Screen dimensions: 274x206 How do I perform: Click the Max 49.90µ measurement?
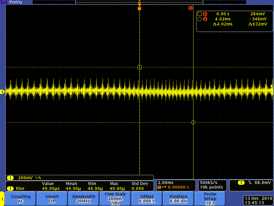point(117,189)
